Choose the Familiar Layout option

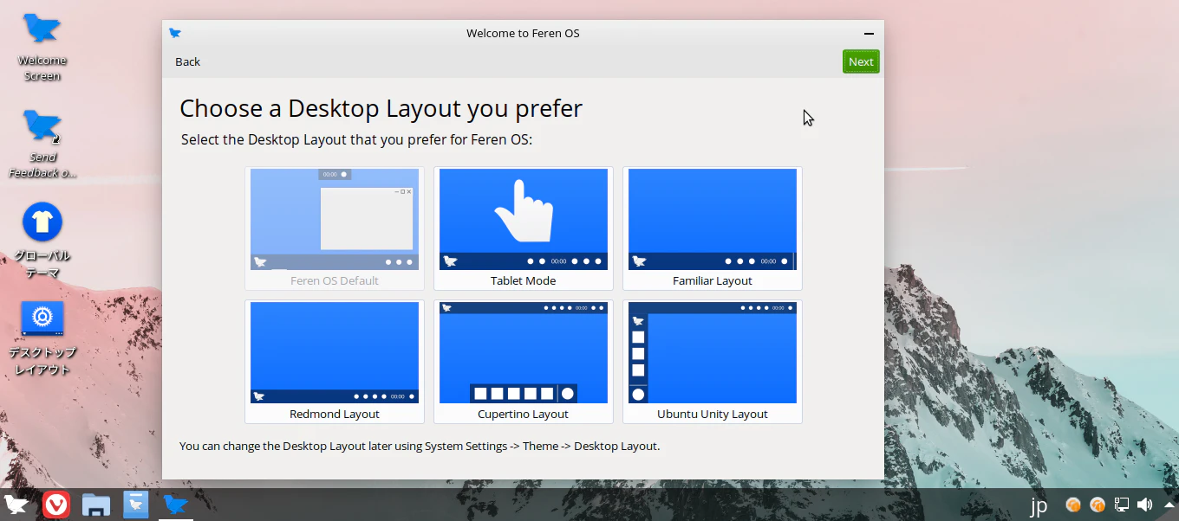[713, 228]
